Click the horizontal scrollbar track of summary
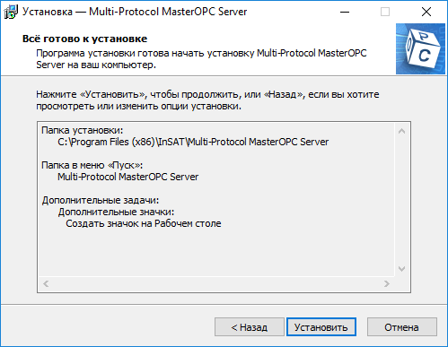Screen dimensions: 448x347 coord(216,283)
